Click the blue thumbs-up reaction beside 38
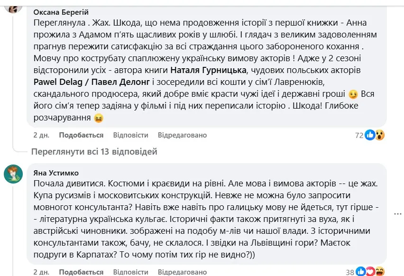Image resolution: width=404 pixels, height=276 pixels. coord(363,272)
